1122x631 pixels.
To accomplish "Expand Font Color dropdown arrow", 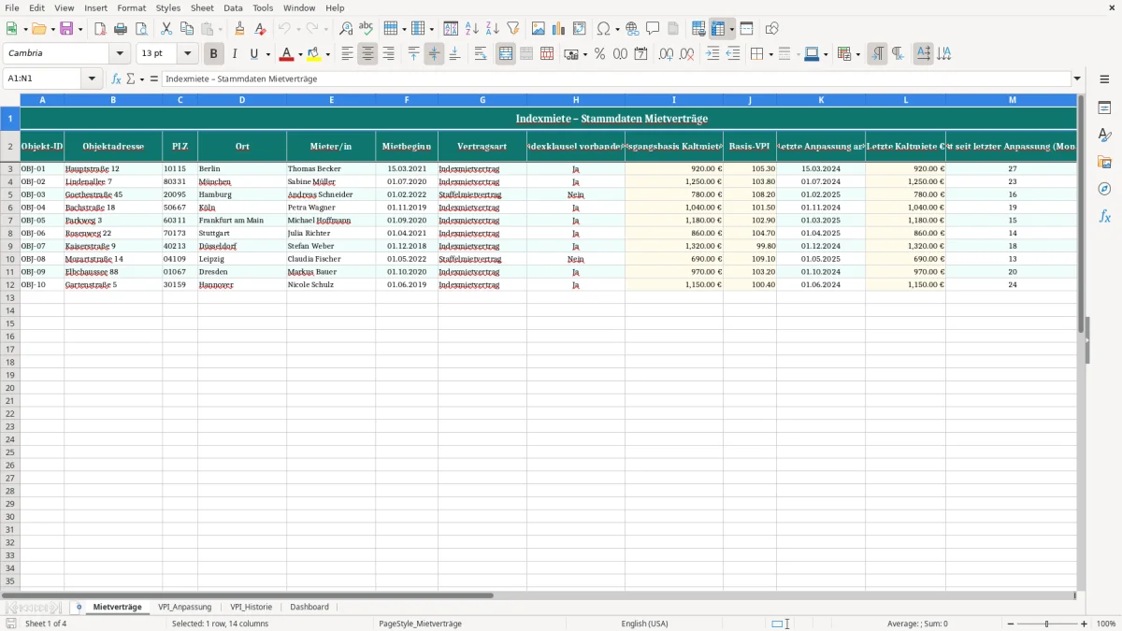I will 300,54.
